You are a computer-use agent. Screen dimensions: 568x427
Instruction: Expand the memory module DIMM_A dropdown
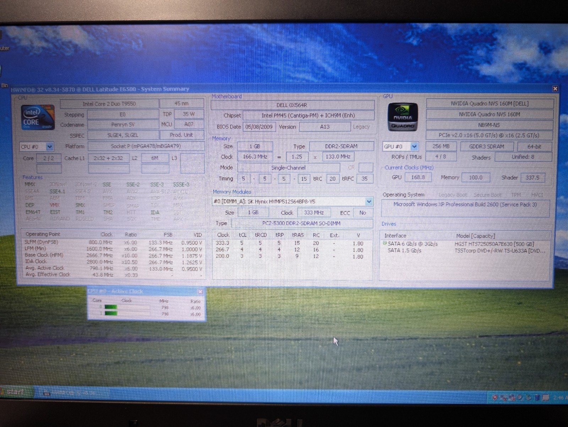(369, 201)
